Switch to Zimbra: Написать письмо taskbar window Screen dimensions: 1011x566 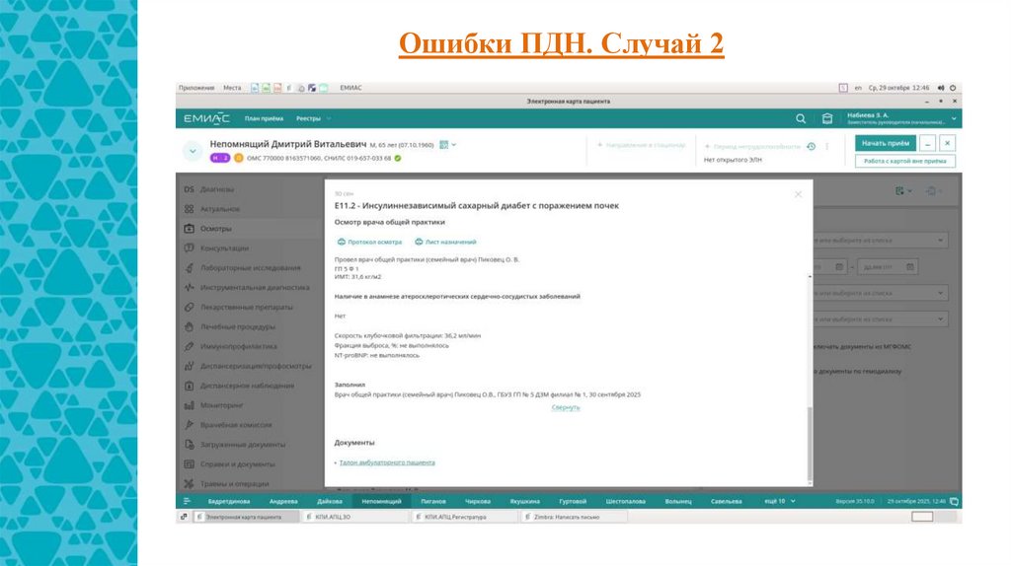tap(574, 517)
